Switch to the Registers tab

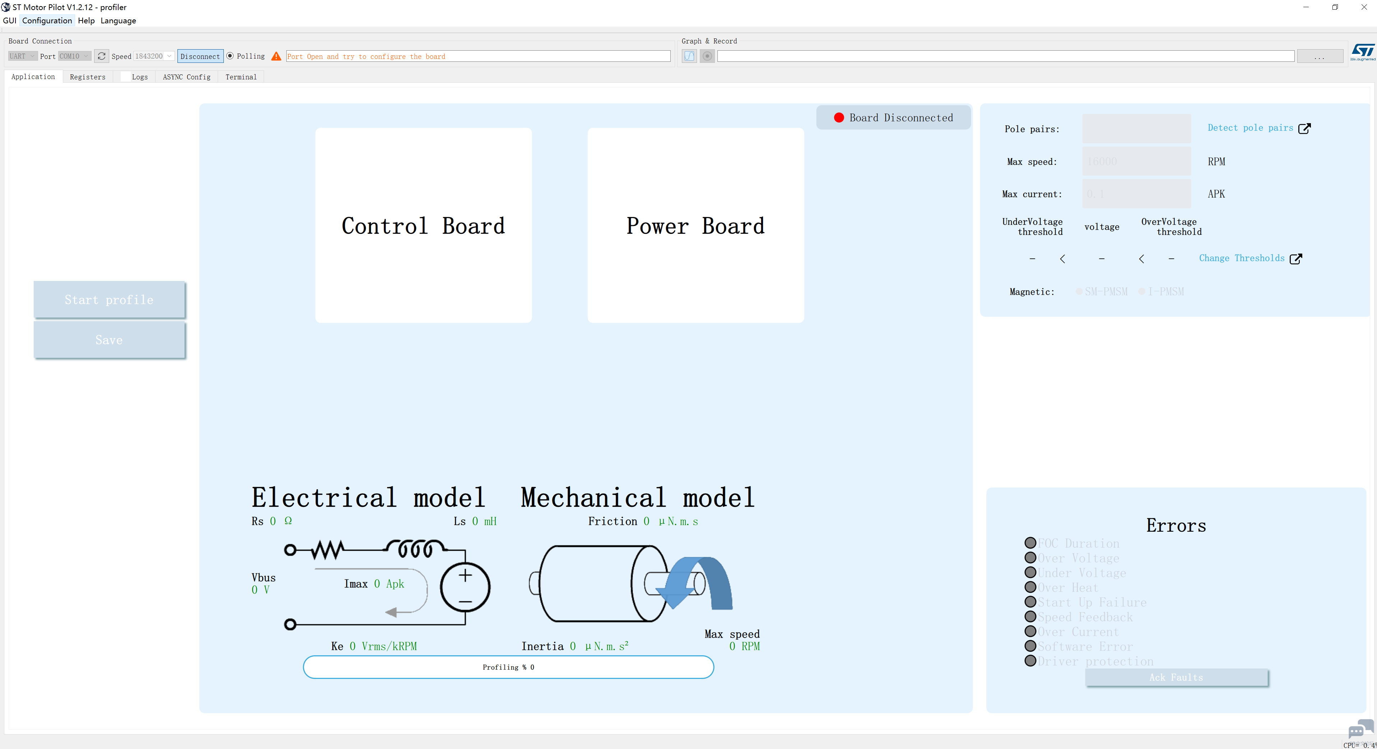tap(88, 77)
